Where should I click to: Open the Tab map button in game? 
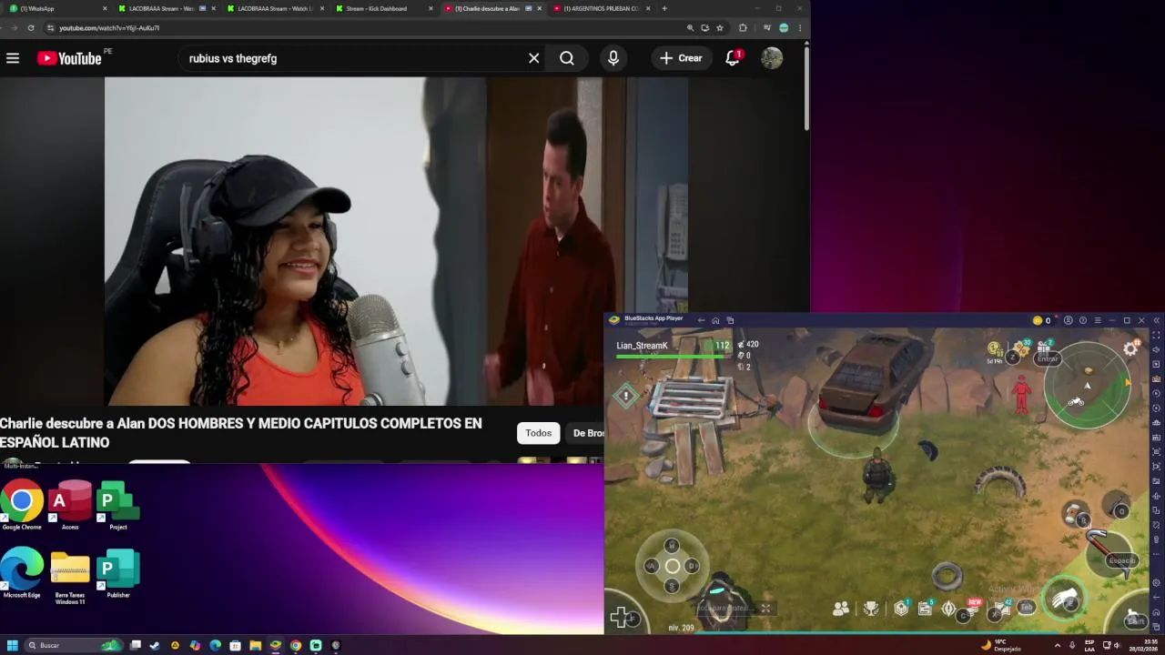click(x=1026, y=607)
